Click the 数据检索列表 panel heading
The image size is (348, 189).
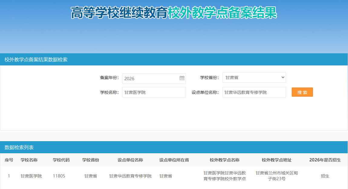pos(19,148)
